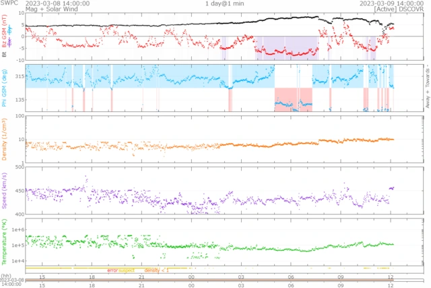Click the (hh) units label near bottom-left
This screenshot has height=288, width=431.
coord(5,277)
